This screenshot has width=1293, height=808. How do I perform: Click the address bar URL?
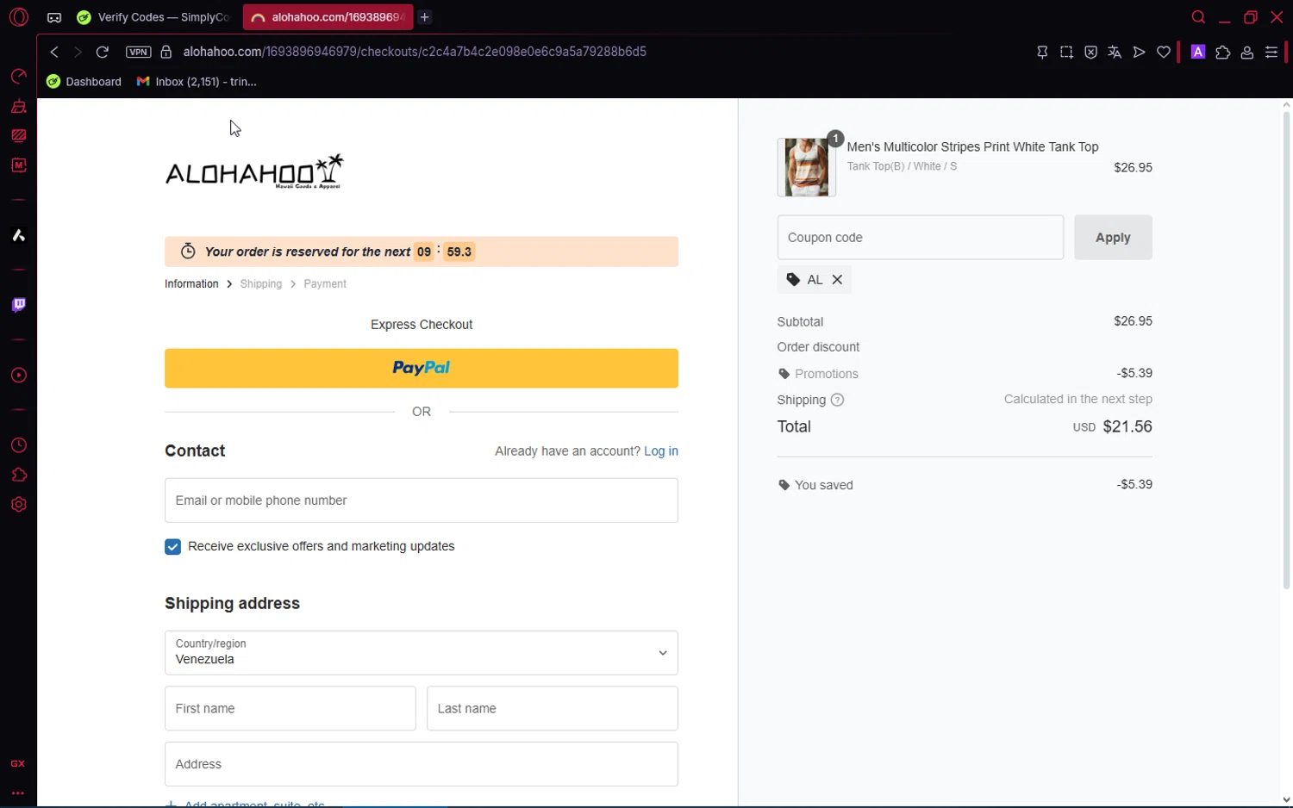click(415, 52)
